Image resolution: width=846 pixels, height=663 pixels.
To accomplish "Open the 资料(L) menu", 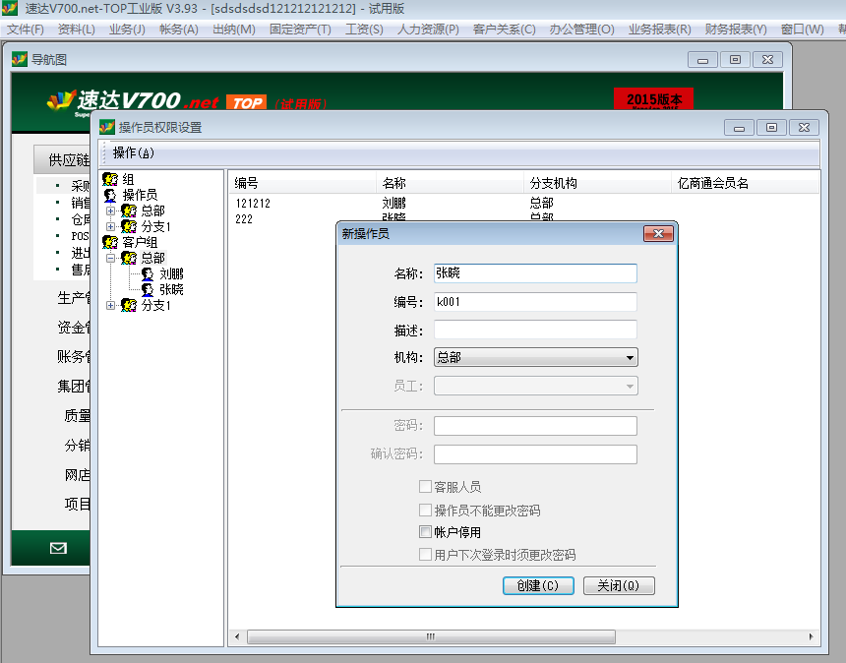I will pos(76,30).
